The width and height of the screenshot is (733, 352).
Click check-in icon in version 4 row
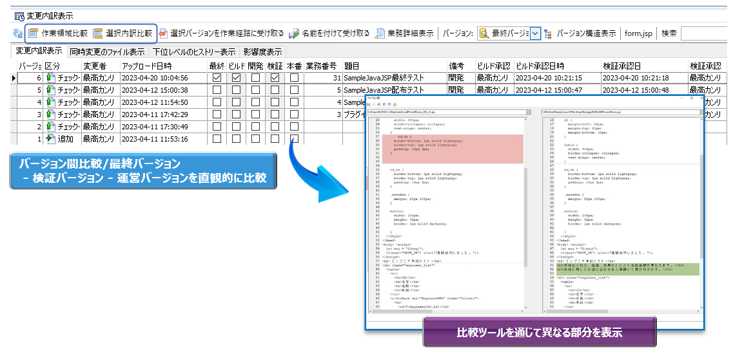click(50, 102)
